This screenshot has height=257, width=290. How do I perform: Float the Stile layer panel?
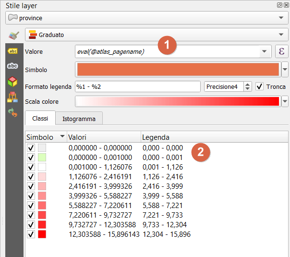click(x=279, y=5)
